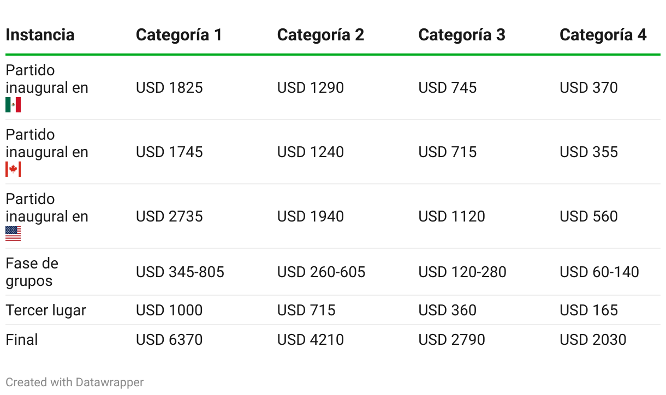Click the Categoría 1 column header
This screenshot has width=666, height=395.
click(x=179, y=35)
